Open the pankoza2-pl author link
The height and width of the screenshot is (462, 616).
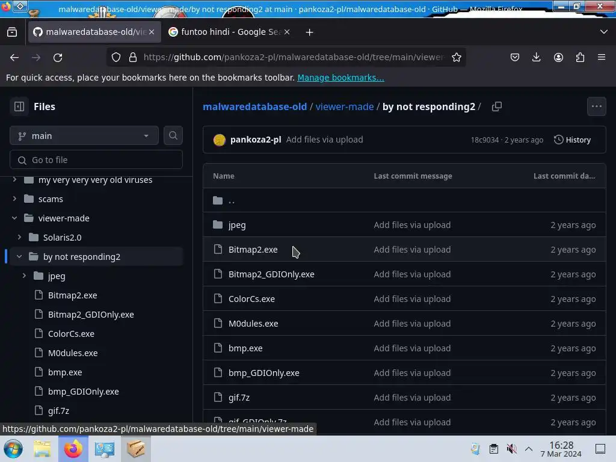coord(256,140)
